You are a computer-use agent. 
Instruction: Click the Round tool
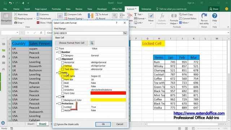tap(100, 18)
